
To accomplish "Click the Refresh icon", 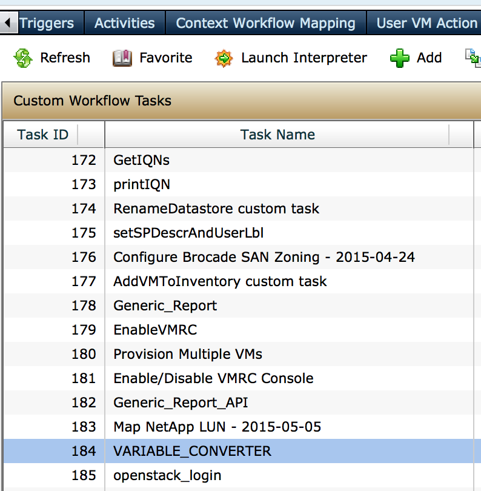I will pyautogui.click(x=23, y=58).
